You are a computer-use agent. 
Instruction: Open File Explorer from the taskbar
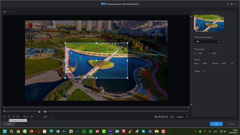click(157, 132)
